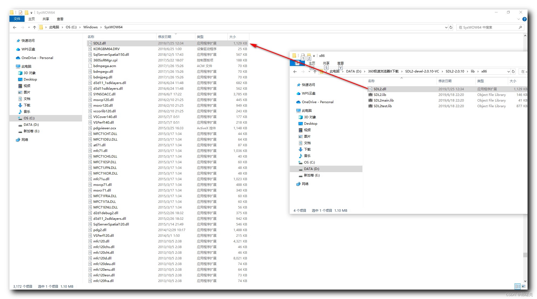Navigate up one level using the up arrow
The width and height of the screenshot is (537, 299).
[x=35, y=27]
